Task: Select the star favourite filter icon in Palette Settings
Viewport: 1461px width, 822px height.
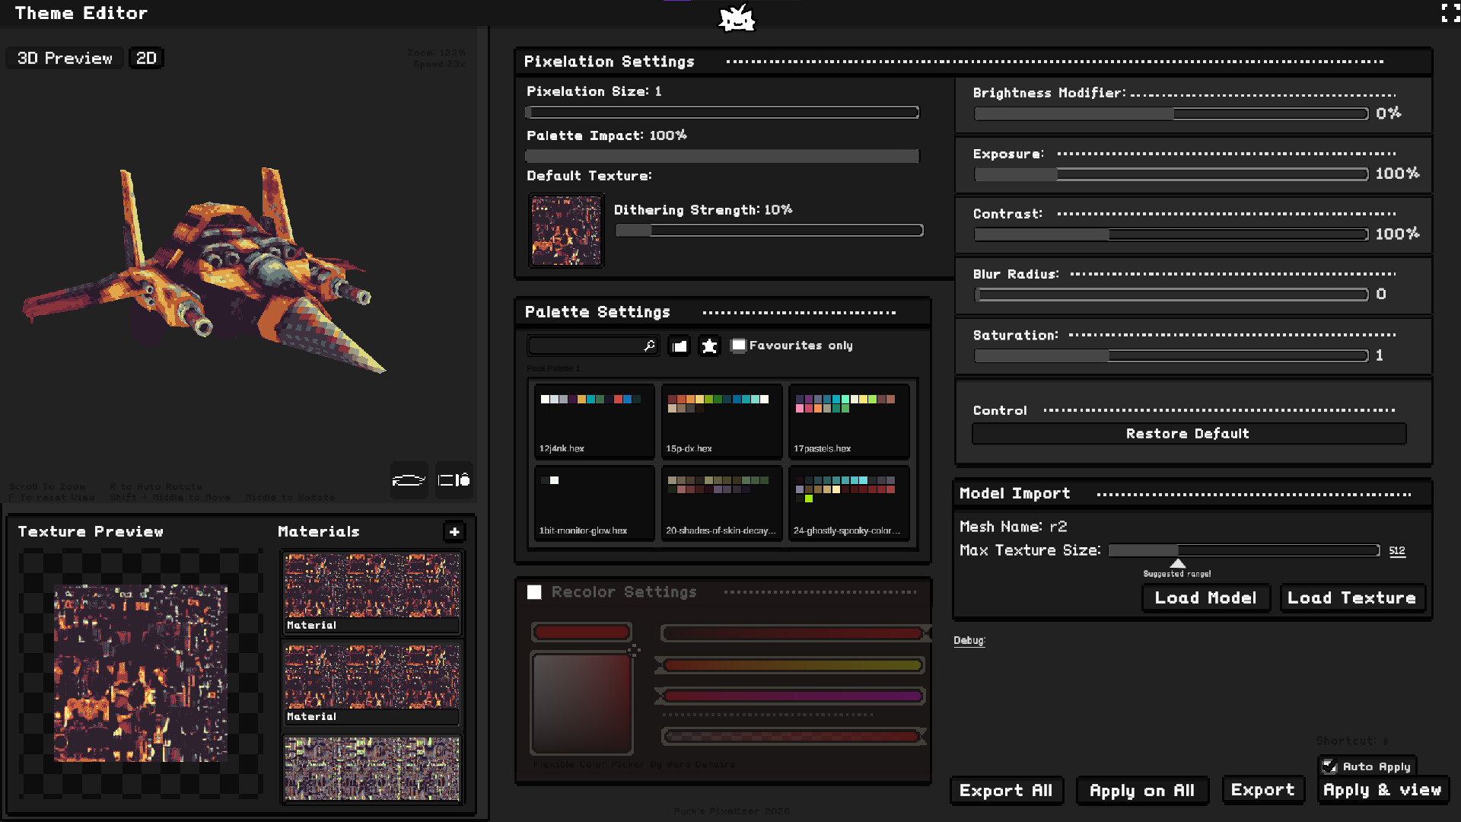Action: [x=709, y=346]
